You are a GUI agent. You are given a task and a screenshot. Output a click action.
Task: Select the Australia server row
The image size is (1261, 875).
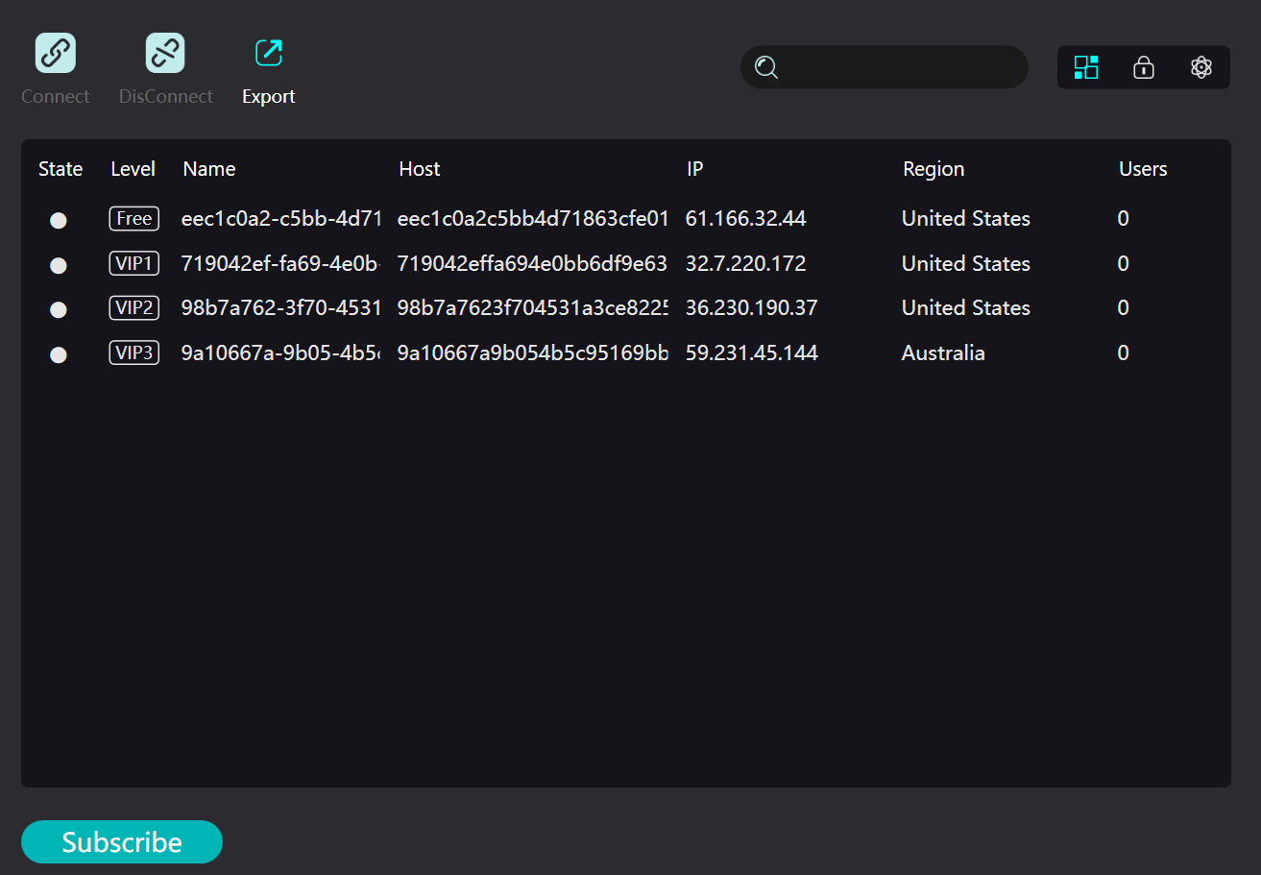point(624,353)
